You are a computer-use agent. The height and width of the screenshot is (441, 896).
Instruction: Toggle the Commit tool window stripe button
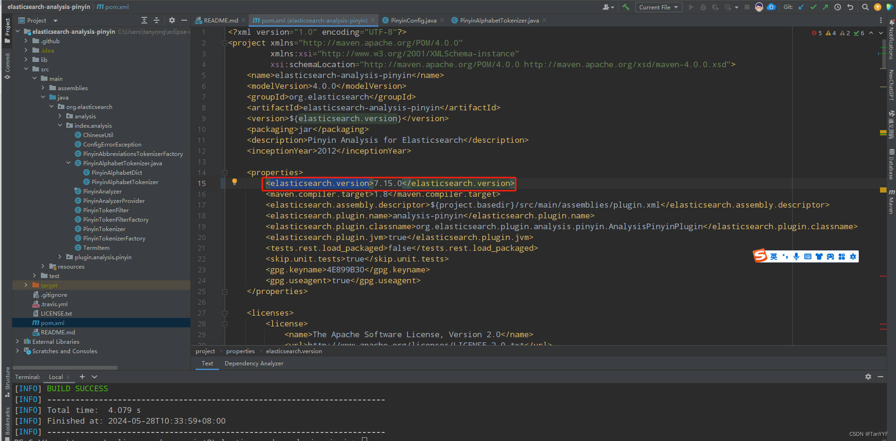pyautogui.click(x=7, y=66)
